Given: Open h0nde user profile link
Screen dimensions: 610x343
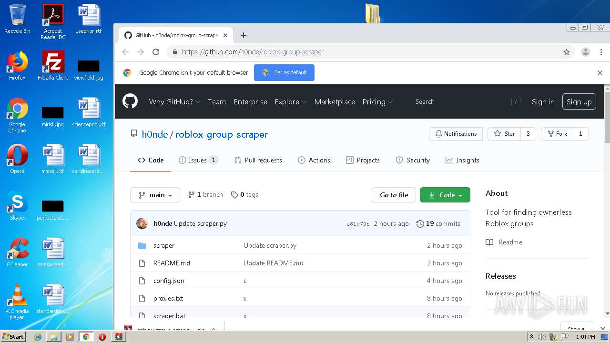Looking at the screenshot, I should (x=155, y=134).
